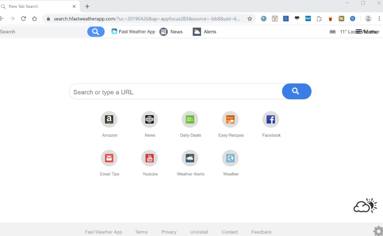Open Fast Weather App toolbar link

tap(133, 32)
